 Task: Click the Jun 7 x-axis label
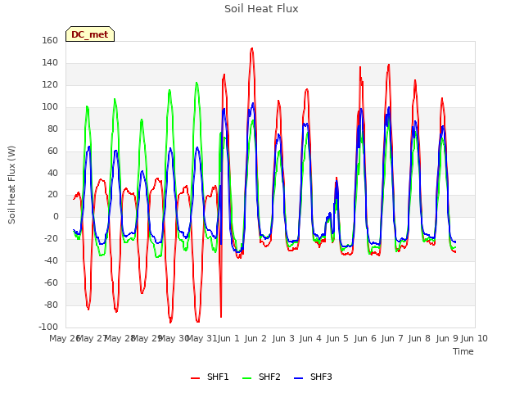392,338
